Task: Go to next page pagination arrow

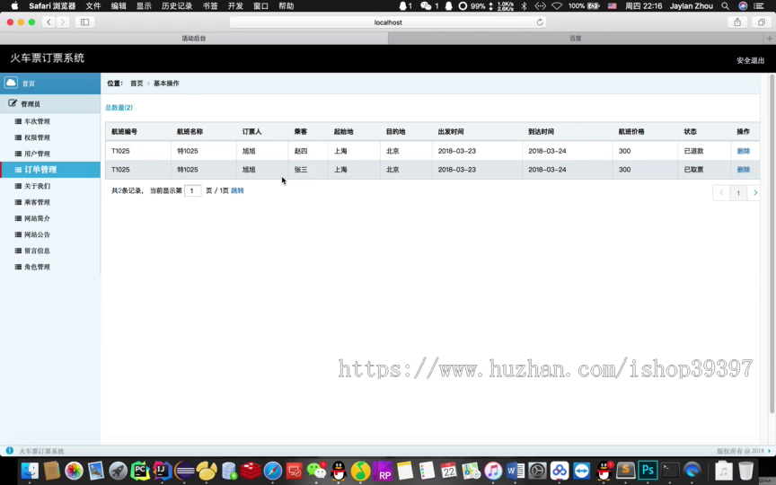Action: [x=754, y=192]
